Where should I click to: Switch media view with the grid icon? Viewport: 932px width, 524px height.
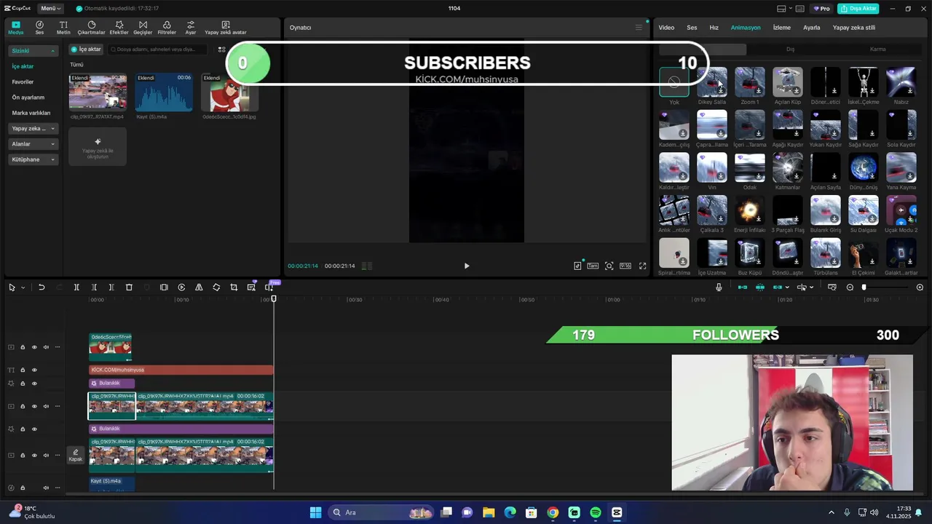(222, 49)
